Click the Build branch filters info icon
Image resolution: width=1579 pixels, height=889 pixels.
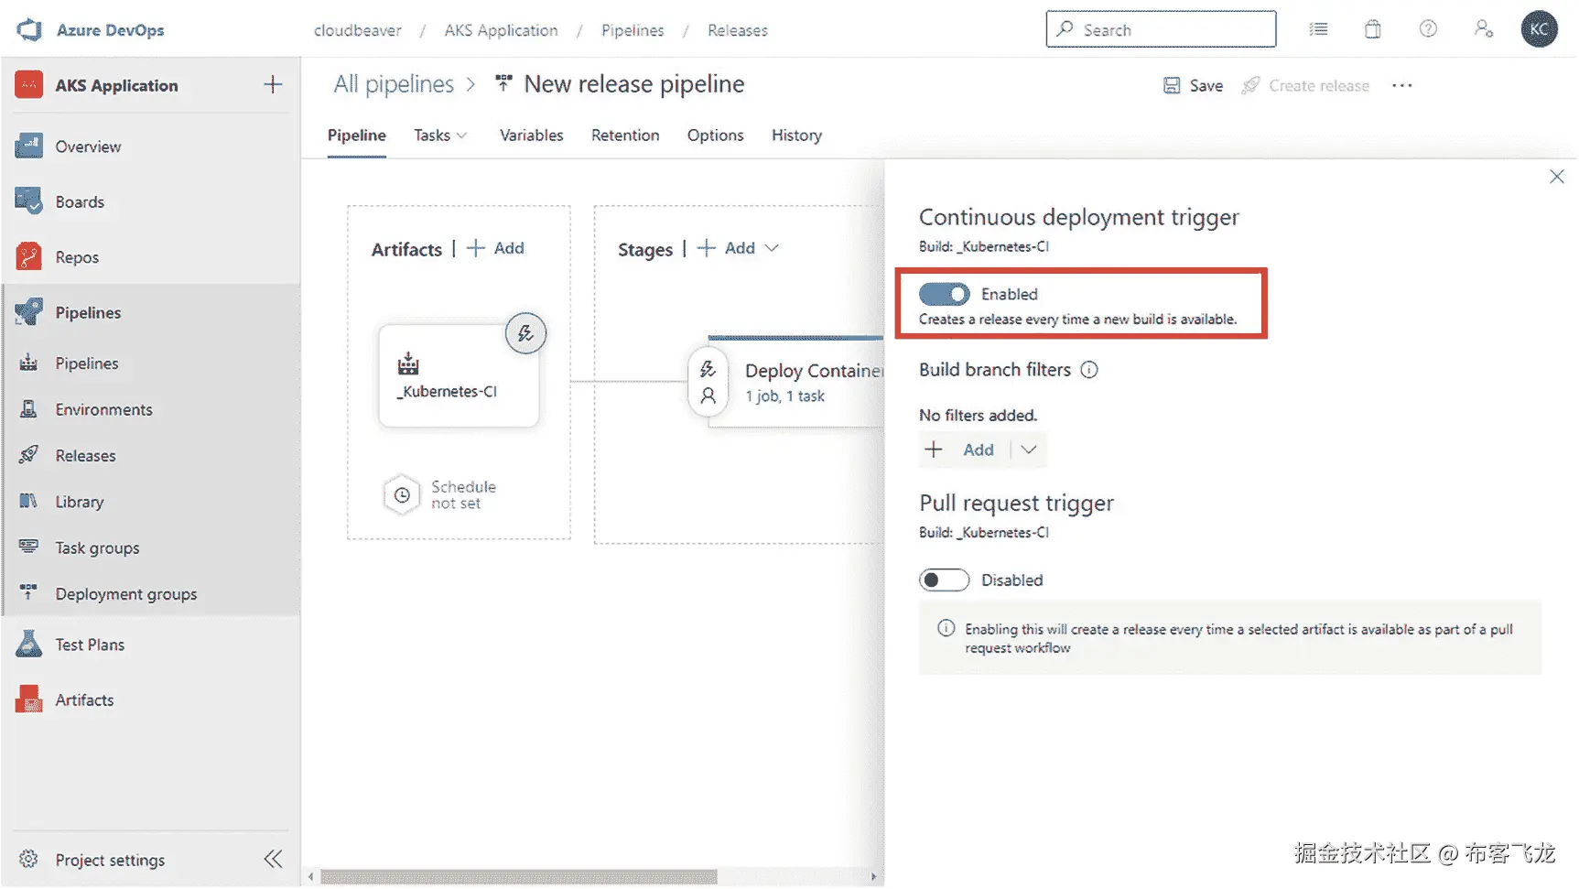coord(1089,370)
